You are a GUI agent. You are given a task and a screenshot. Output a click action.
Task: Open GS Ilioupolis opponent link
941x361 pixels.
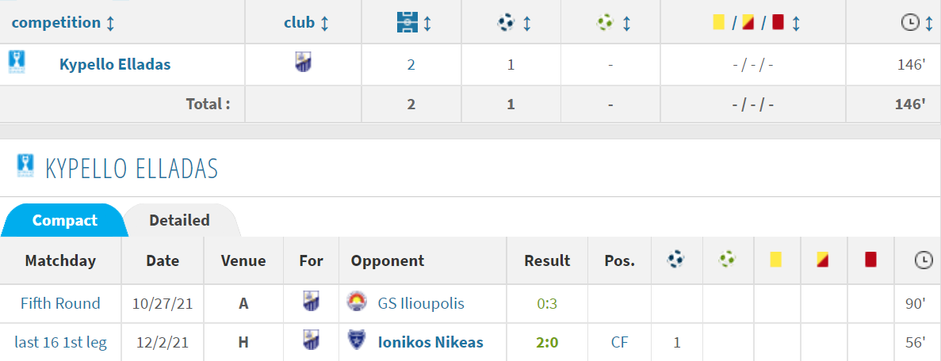coord(421,303)
